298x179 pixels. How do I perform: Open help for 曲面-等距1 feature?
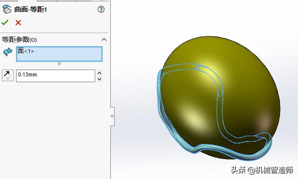click(x=101, y=9)
